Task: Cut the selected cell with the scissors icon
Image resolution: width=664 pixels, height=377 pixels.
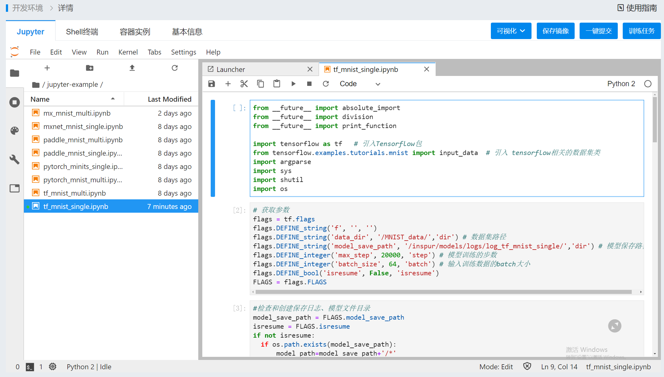Action: [x=244, y=84]
